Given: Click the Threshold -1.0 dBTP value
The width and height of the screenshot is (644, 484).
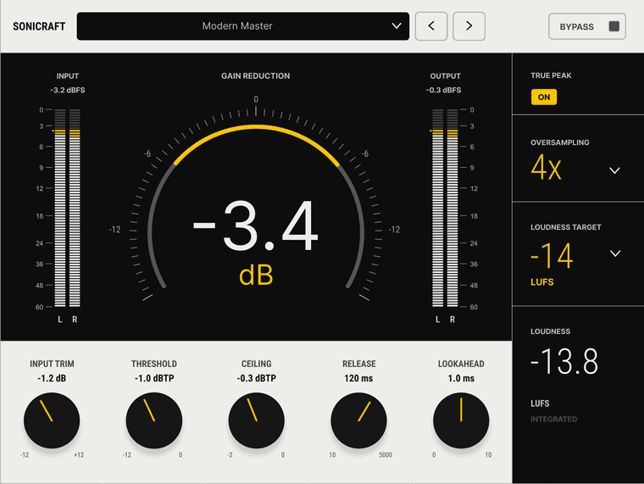Looking at the screenshot, I should pyautogui.click(x=154, y=378).
